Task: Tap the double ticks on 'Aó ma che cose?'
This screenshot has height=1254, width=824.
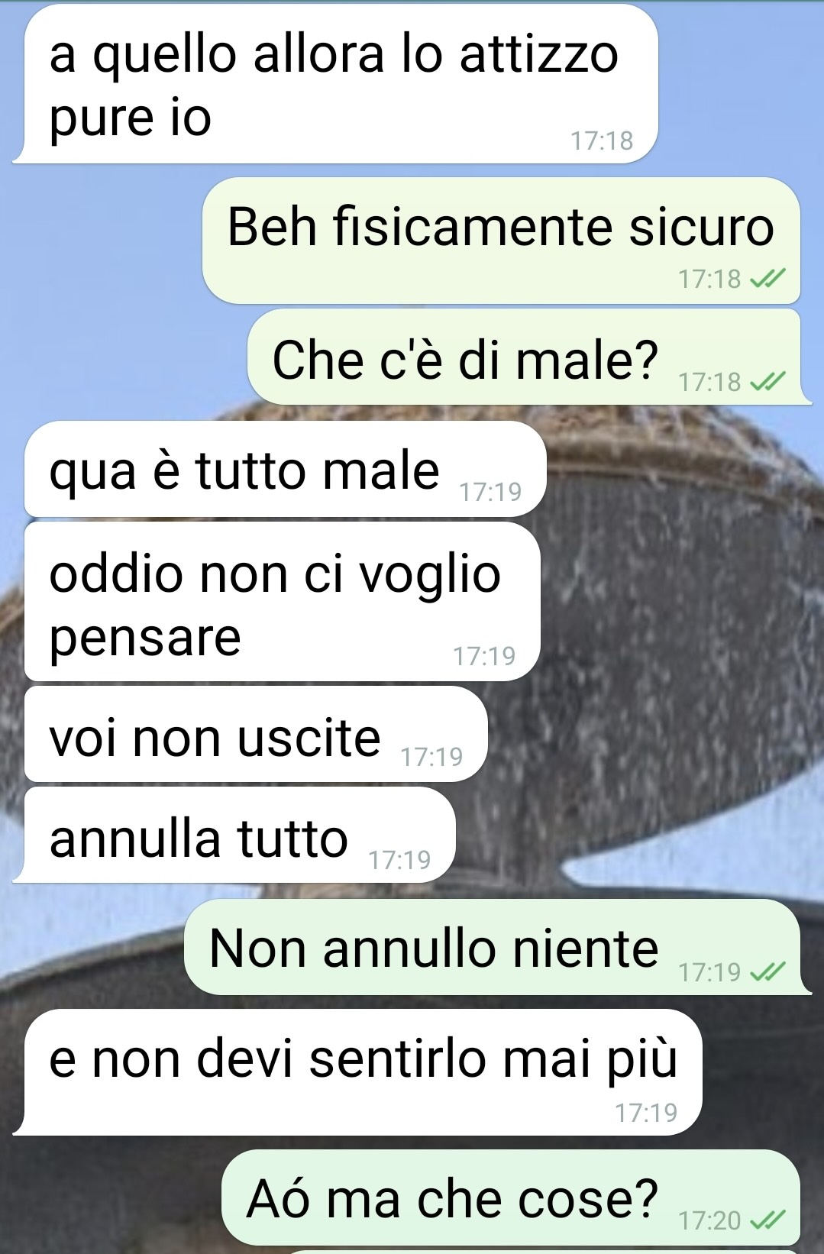Action: (x=767, y=1220)
